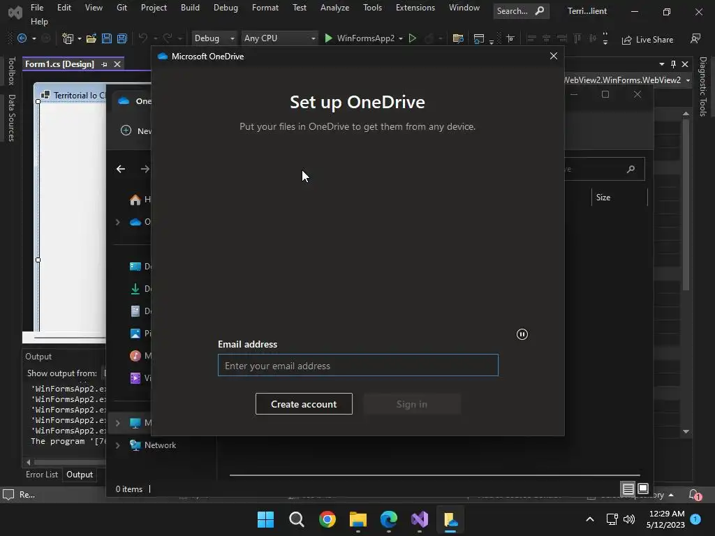Show hidden tray icons chevron

click(x=589, y=519)
